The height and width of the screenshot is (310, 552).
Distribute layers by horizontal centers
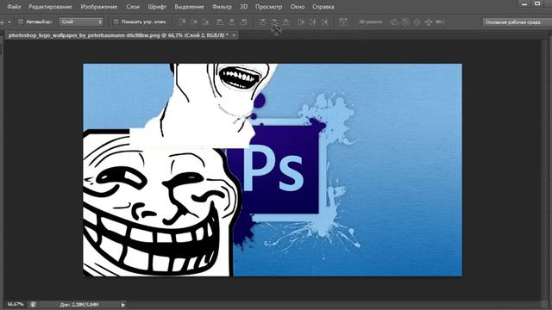[x=312, y=22]
